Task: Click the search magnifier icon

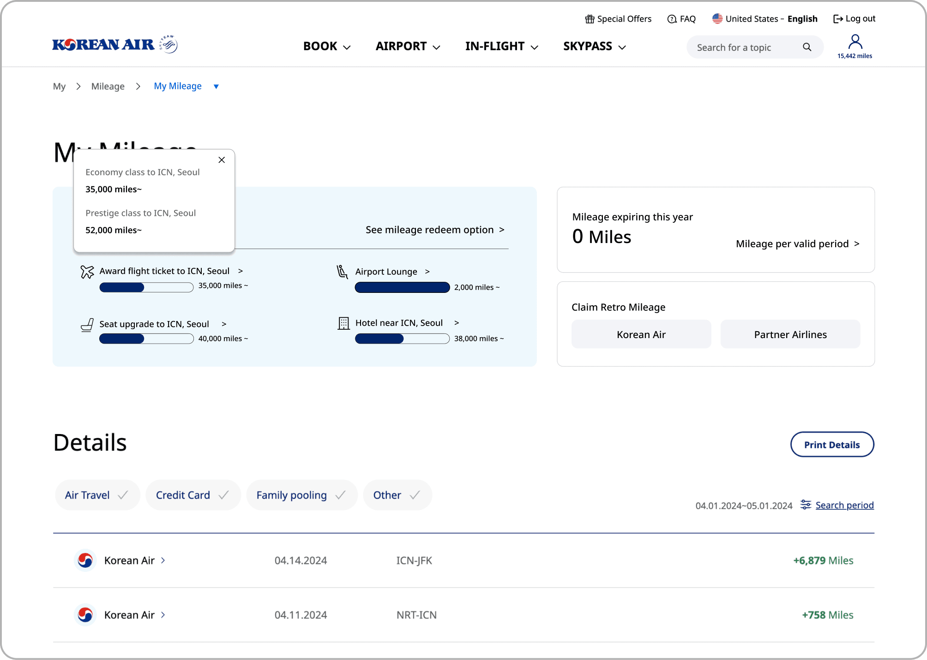Action: point(807,47)
